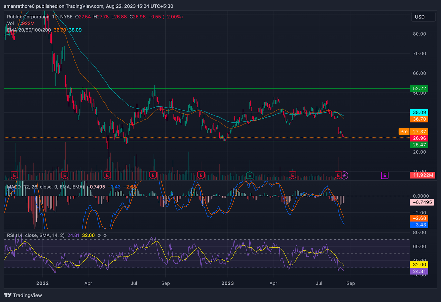Click the orange Pre pre-market tag
Screen dimensions: 441x302
(404, 132)
